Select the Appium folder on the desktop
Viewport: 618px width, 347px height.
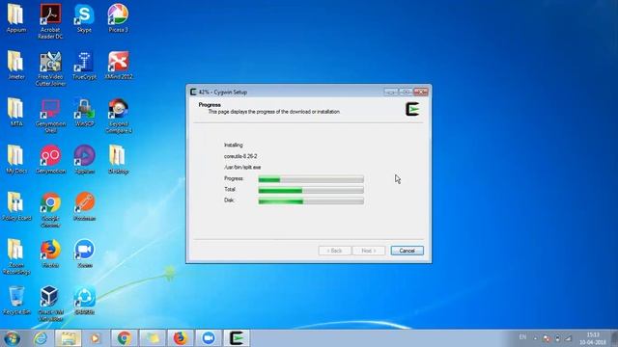pyautogui.click(x=16, y=18)
